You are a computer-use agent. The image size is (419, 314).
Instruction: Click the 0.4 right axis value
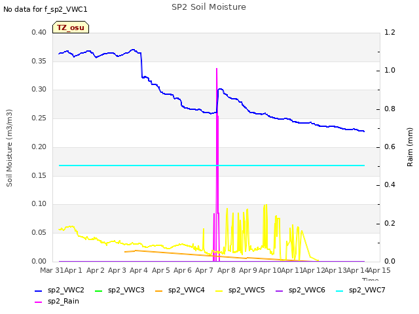pyautogui.click(x=390, y=184)
